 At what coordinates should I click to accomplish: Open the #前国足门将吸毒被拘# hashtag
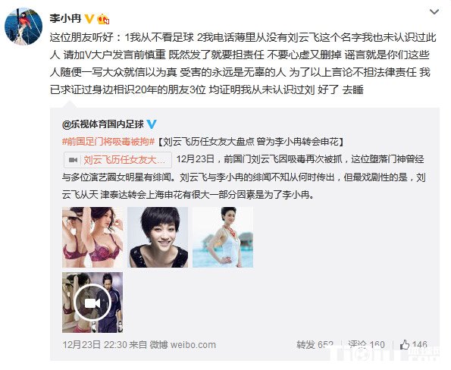(x=108, y=142)
